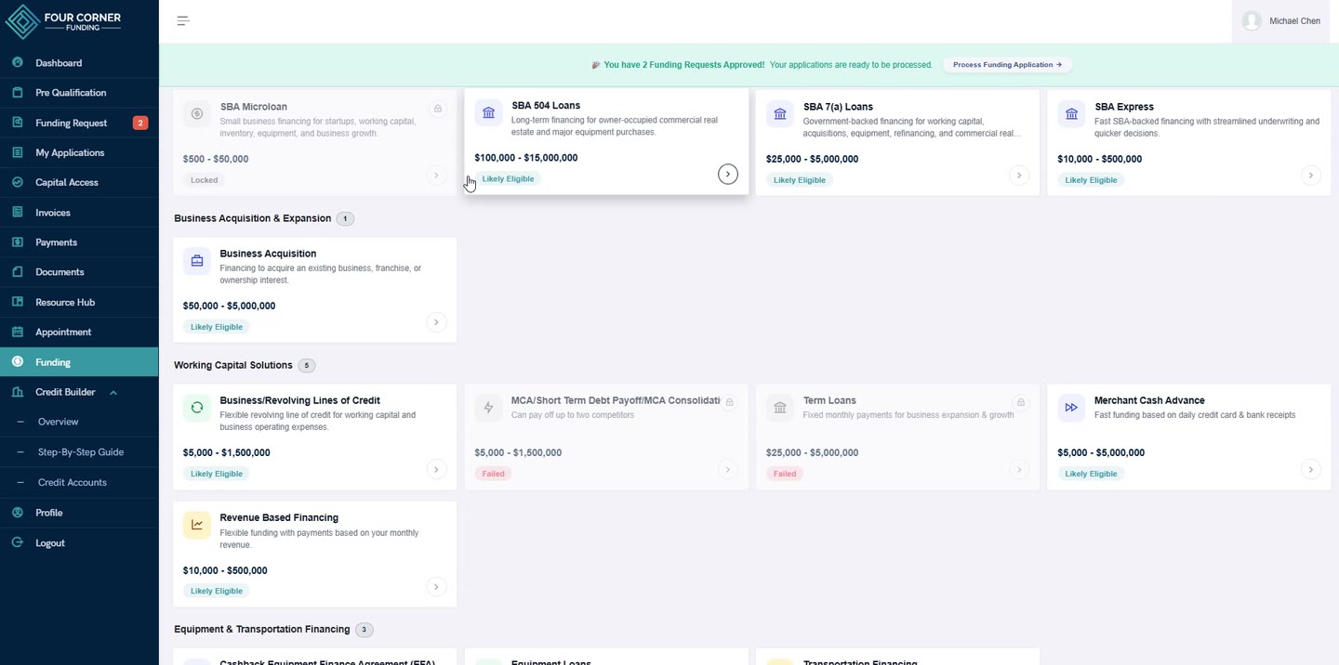Click the Working Capital Solutions heading
Viewport: 1339px width, 665px height.
233,365
